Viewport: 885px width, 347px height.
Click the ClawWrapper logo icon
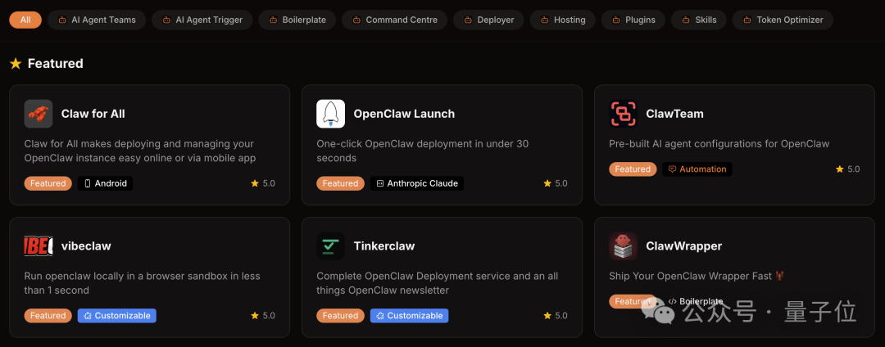coord(623,246)
